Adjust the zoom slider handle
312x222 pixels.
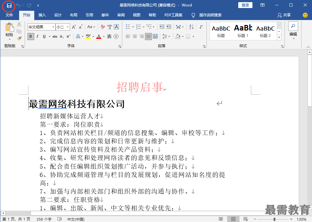[274, 219]
